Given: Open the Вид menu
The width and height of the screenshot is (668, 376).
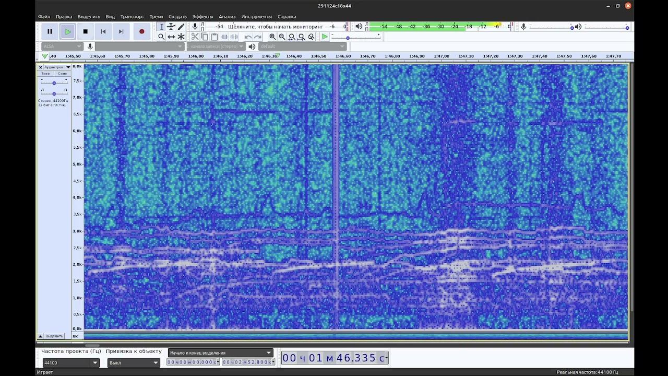Looking at the screenshot, I should click(x=110, y=17).
